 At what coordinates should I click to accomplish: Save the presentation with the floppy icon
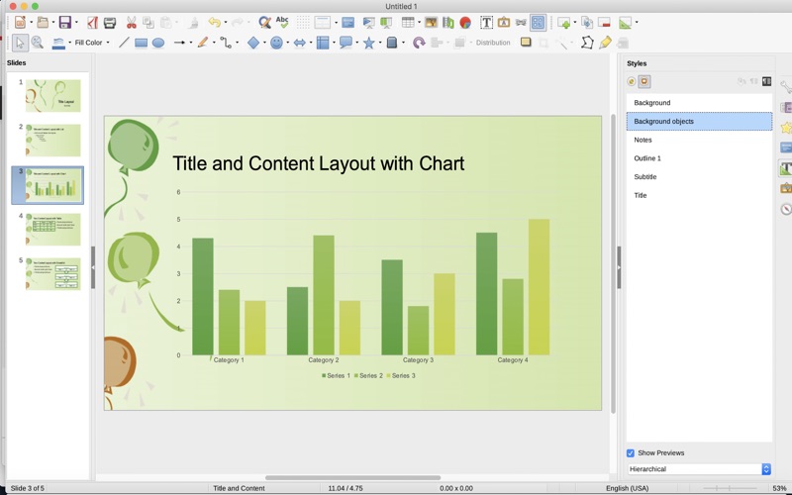click(64, 22)
